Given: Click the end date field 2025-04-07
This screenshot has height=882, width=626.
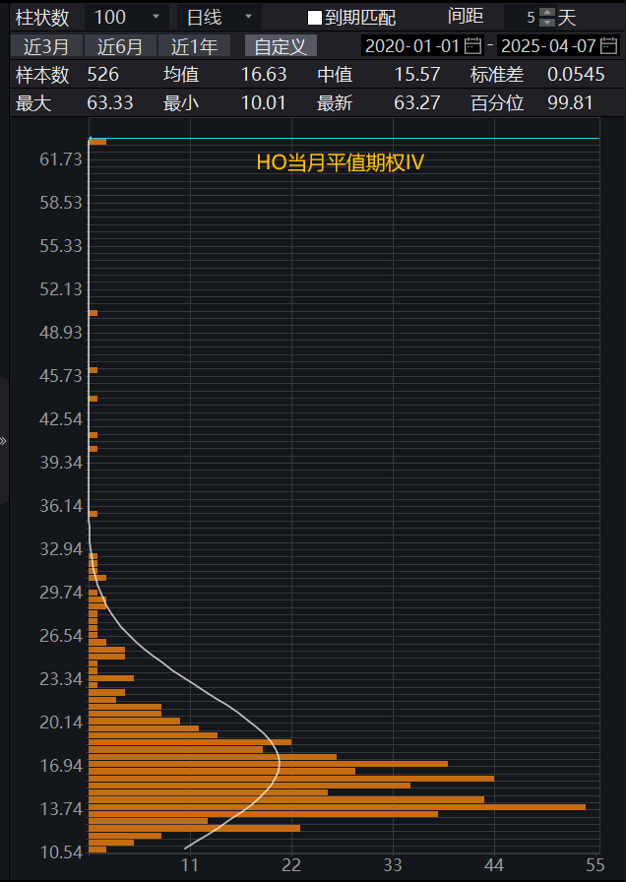Looking at the screenshot, I should [x=558, y=45].
